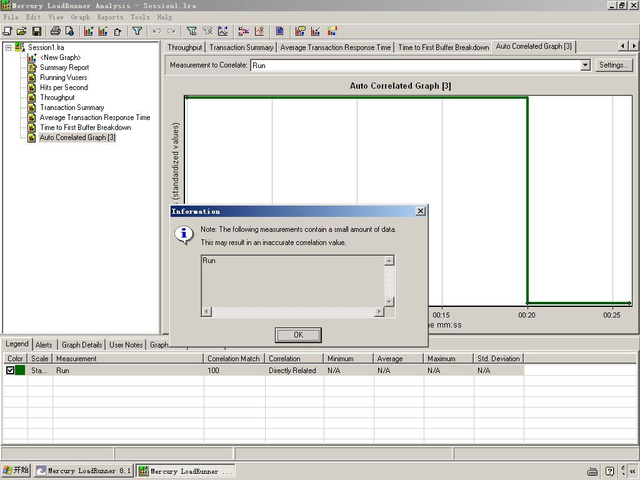Viewport: 640px width, 480px height.
Task: Click the auto correlate light bulb chart icon
Action: click(259, 31)
